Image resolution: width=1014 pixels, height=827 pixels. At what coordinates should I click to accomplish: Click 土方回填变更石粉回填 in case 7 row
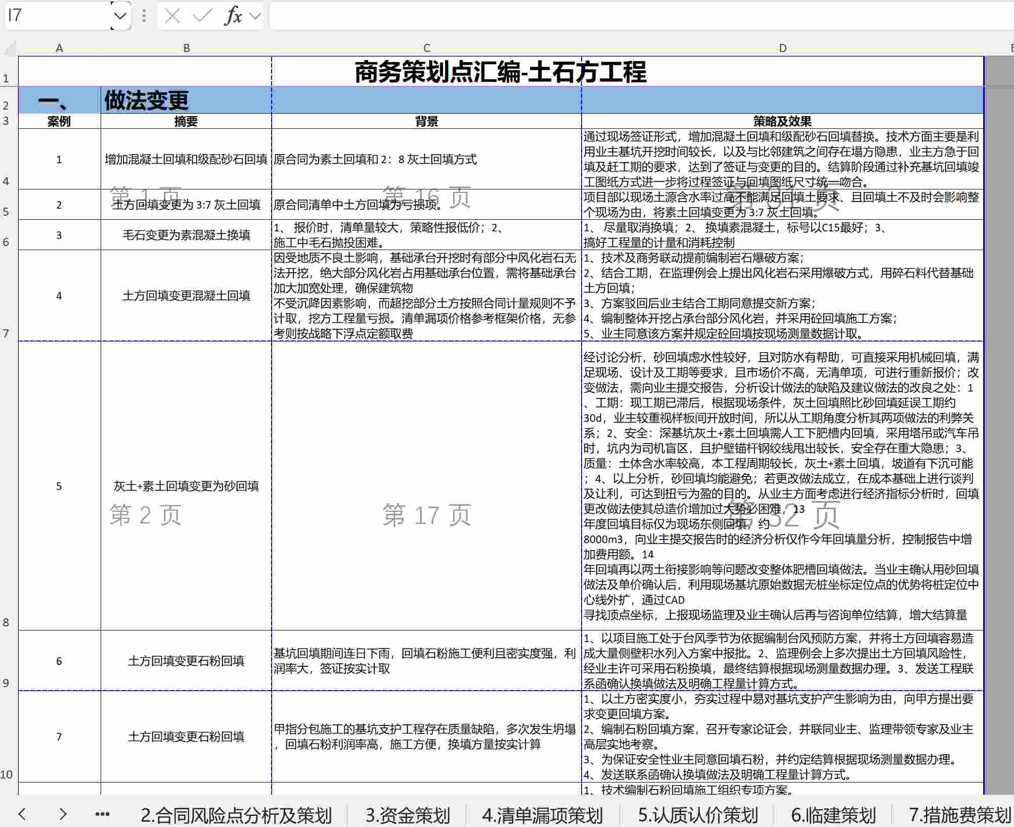click(x=186, y=737)
